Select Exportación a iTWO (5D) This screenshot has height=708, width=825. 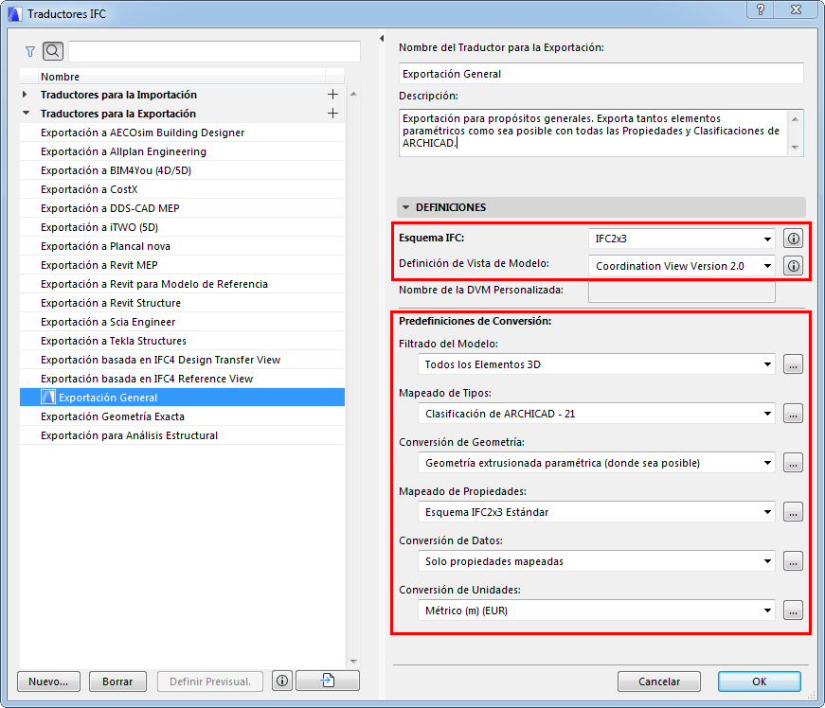pyautogui.click(x=182, y=227)
